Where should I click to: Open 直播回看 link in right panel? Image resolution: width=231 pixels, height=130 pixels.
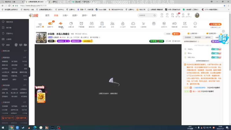tap(212, 34)
